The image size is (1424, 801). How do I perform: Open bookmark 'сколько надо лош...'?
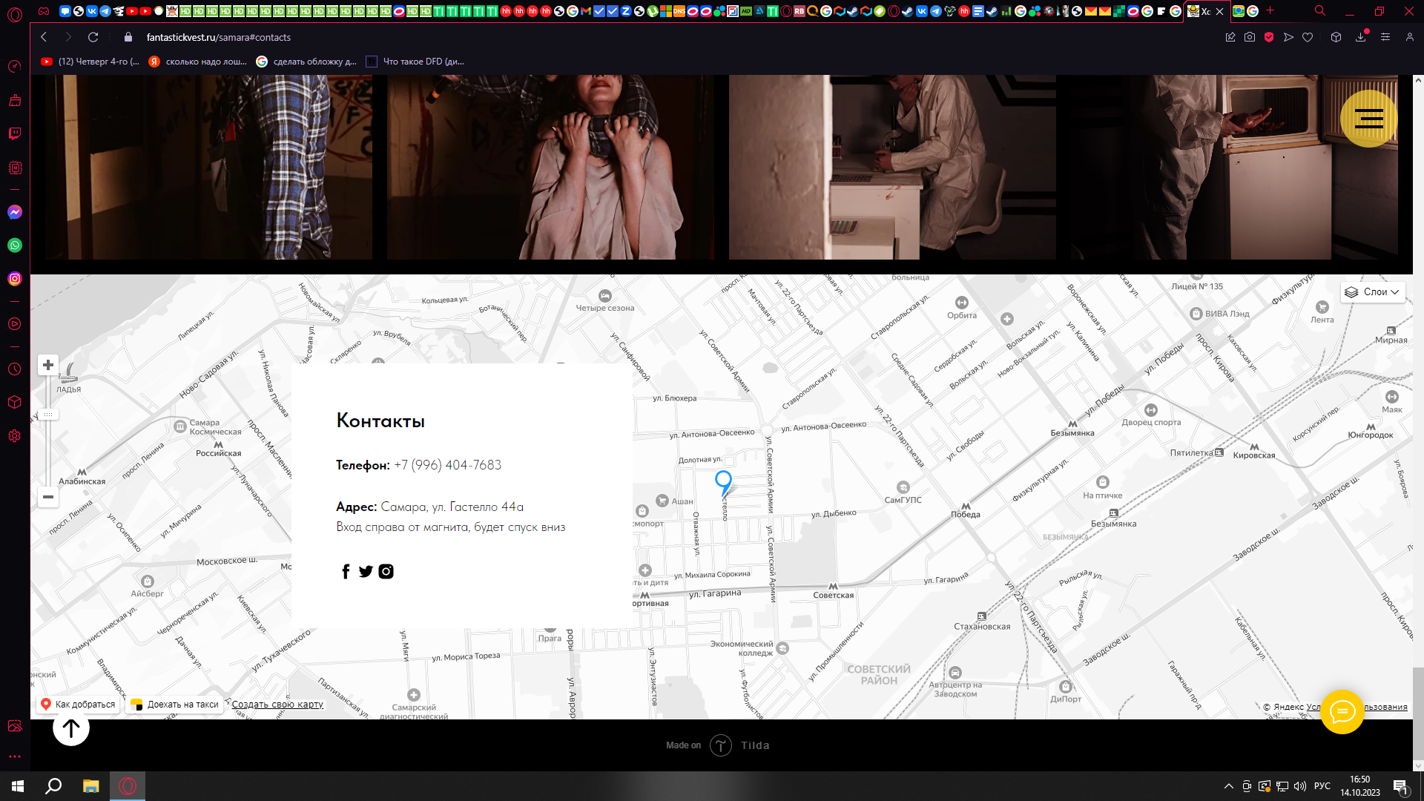click(x=198, y=62)
